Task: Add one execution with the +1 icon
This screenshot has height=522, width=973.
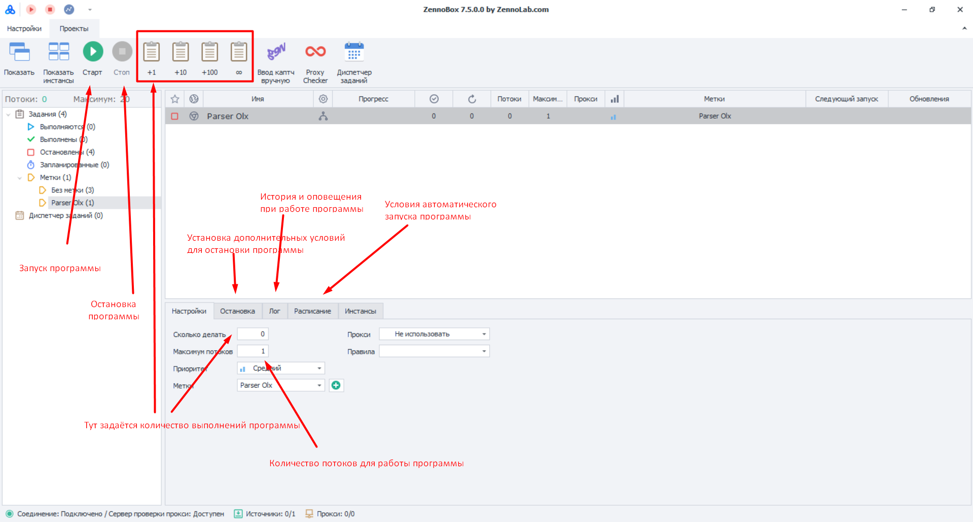Action: coord(151,52)
